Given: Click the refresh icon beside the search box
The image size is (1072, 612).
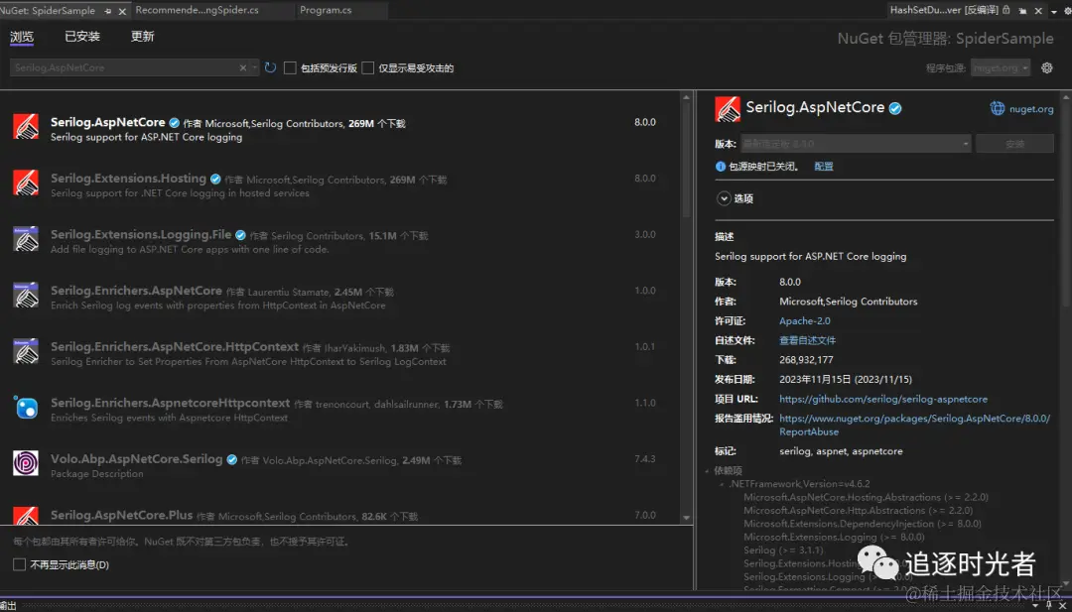Looking at the screenshot, I should pyautogui.click(x=271, y=67).
